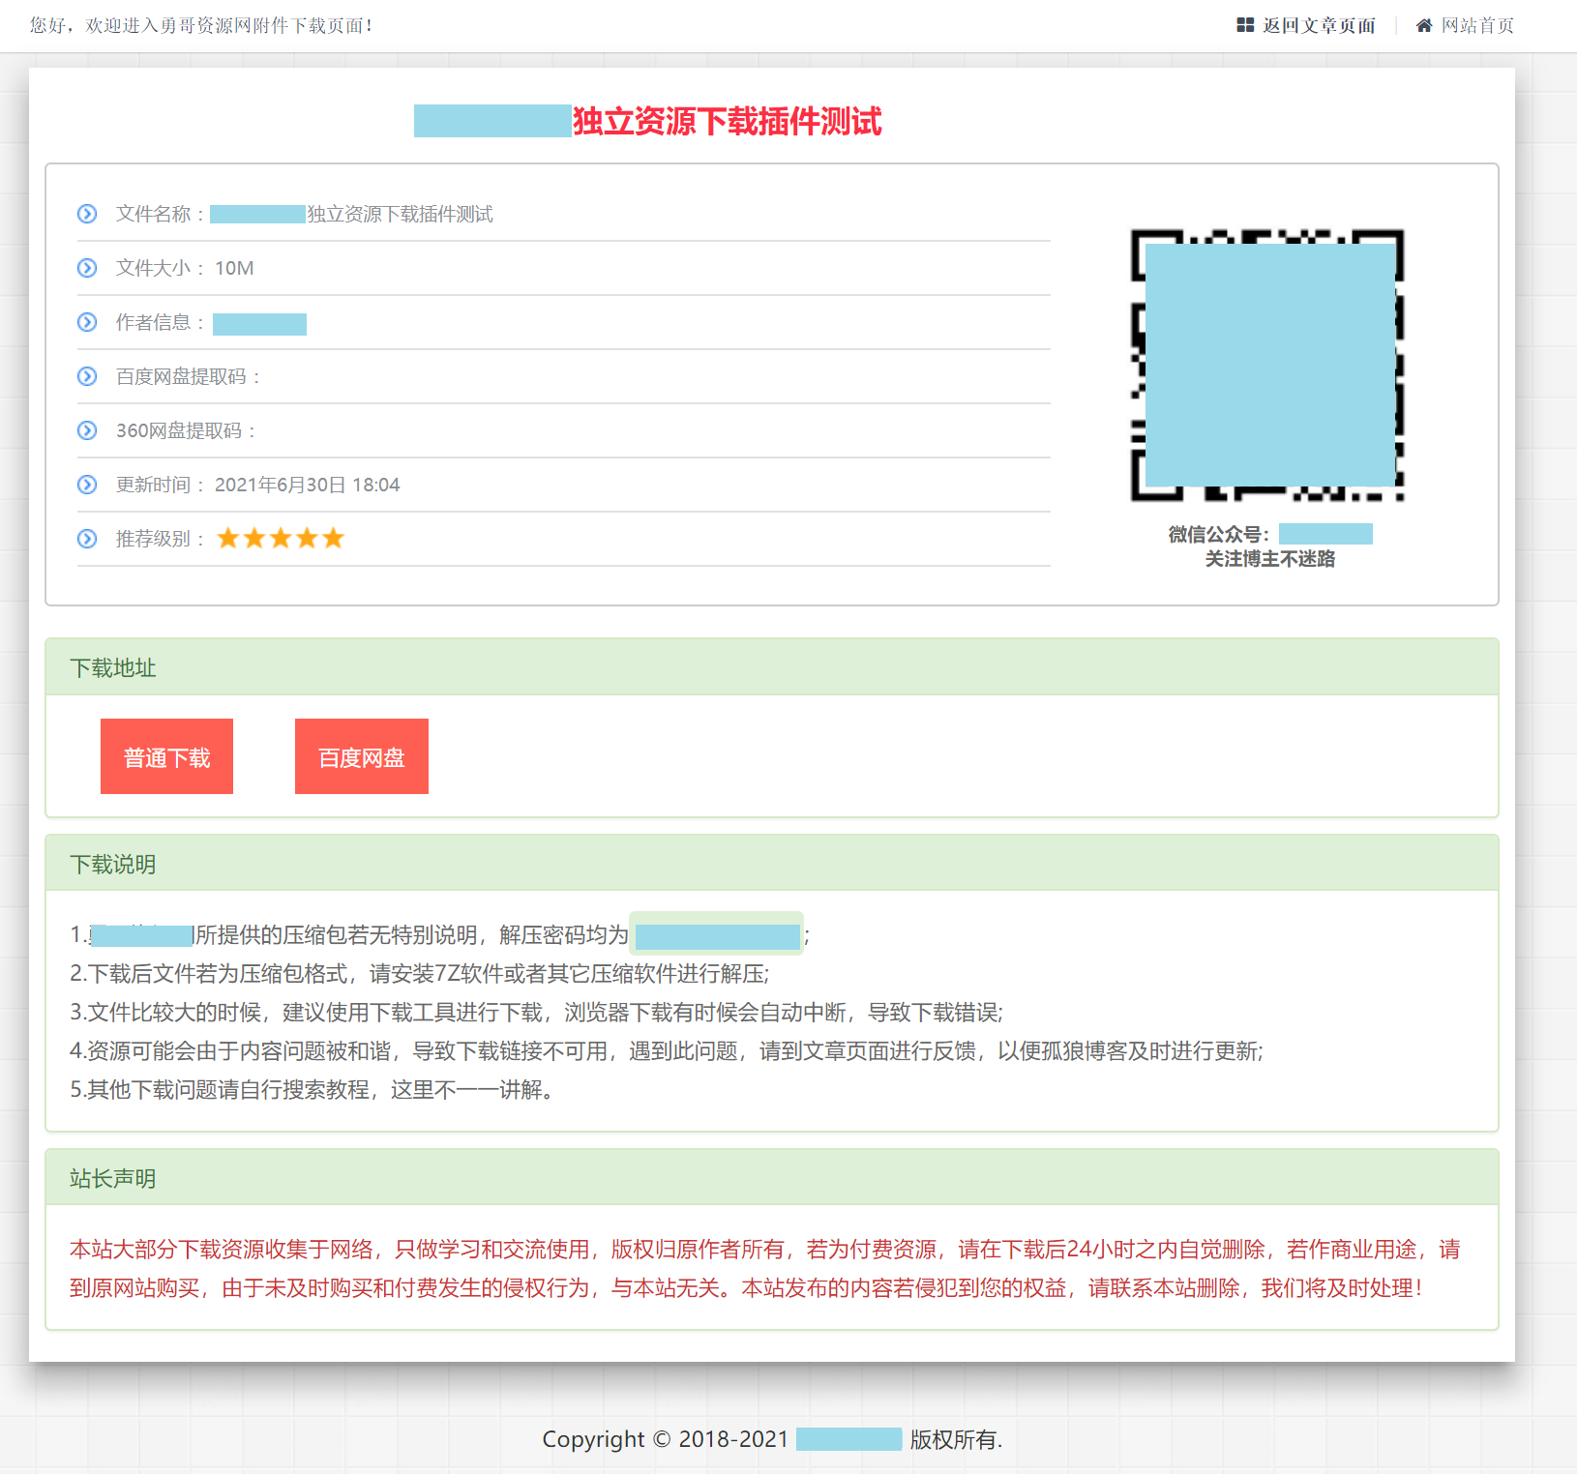Click the red page title 独立资源下载插件测试
This screenshot has width=1577, height=1474.
tap(727, 122)
